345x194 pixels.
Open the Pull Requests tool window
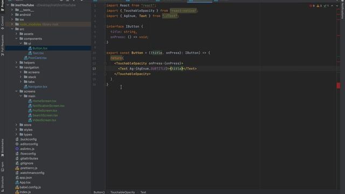pos(2,45)
